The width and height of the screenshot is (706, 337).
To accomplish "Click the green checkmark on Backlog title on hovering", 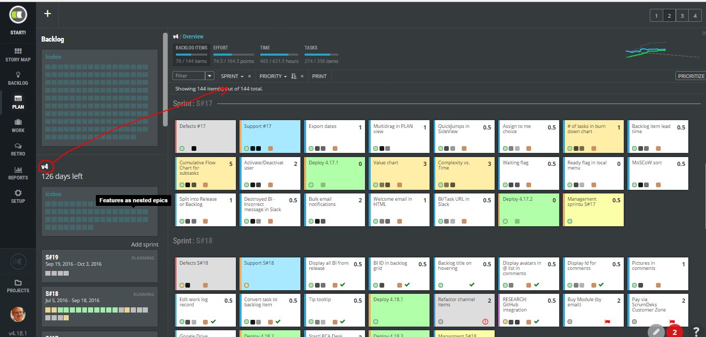I will click(472, 285).
